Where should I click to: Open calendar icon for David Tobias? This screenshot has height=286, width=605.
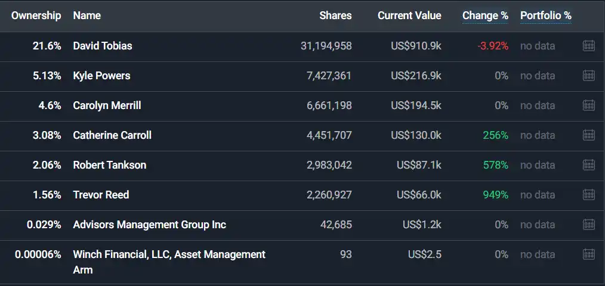pyautogui.click(x=588, y=46)
